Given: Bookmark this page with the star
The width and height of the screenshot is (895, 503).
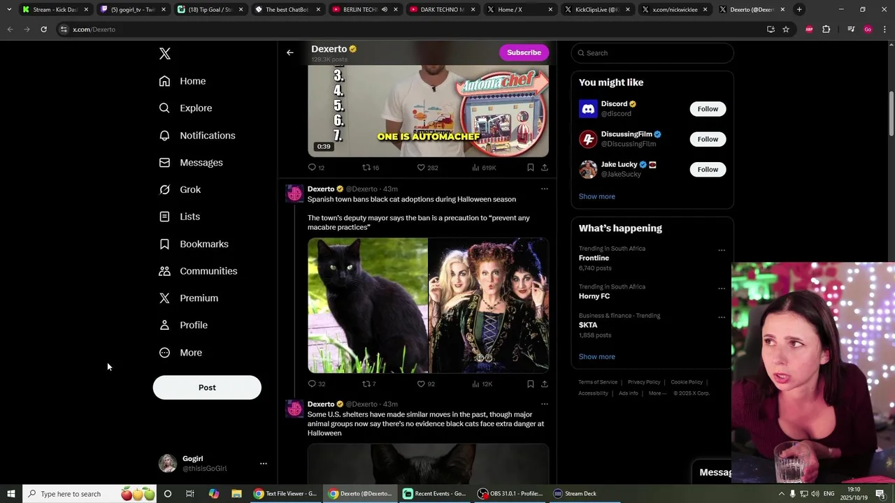Looking at the screenshot, I should tap(786, 29).
